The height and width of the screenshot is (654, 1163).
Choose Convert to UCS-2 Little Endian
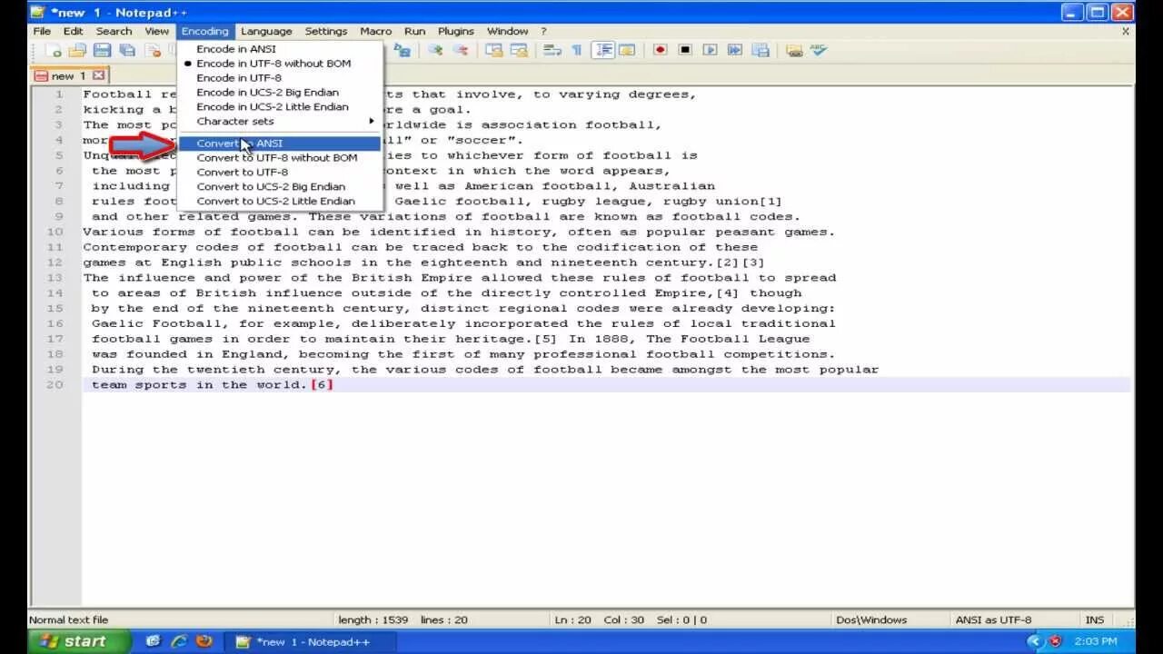(280, 202)
